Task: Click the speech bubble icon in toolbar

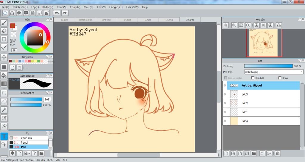Action: (x=19, y=13)
